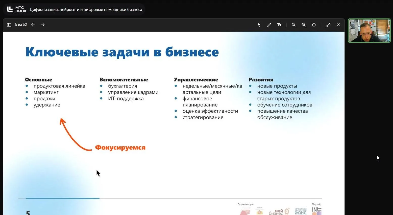Go to the previous slide arrow
This screenshot has height=215, width=393.
[33, 25]
